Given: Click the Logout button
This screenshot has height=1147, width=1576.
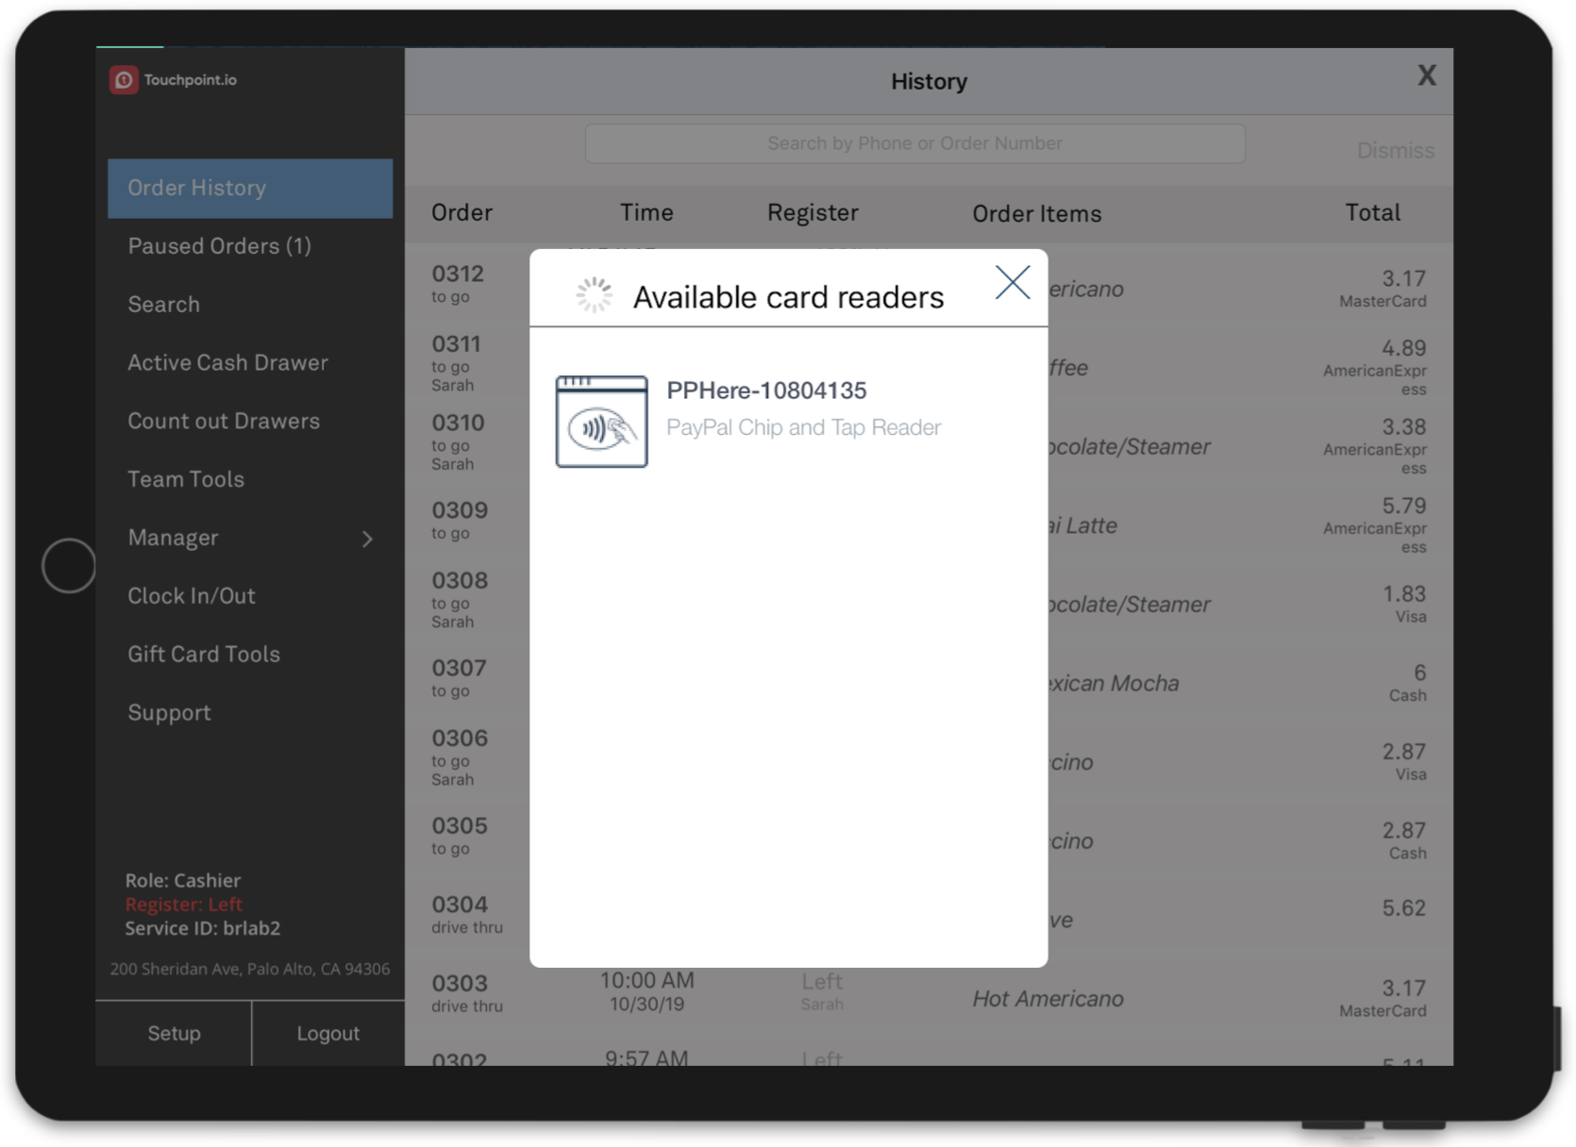Looking at the screenshot, I should pyautogui.click(x=328, y=1033).
